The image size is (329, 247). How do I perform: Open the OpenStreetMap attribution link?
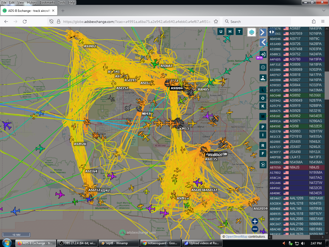(236, 237)
